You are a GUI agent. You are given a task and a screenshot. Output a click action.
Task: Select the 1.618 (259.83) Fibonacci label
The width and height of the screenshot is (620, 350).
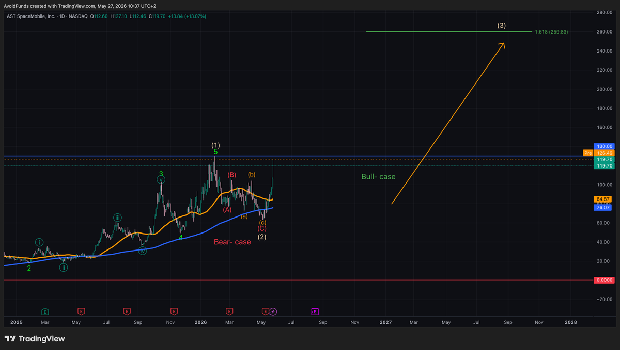pos(551,32)
